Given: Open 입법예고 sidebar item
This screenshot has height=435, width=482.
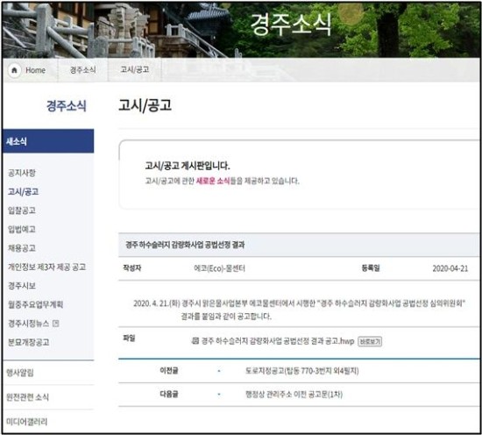Looking at the screenshot, I should click(x=22, y=229).
